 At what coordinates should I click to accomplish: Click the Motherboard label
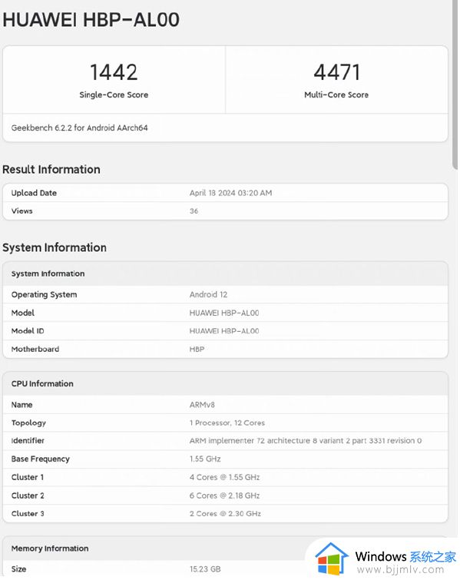(x=35, y=350)
